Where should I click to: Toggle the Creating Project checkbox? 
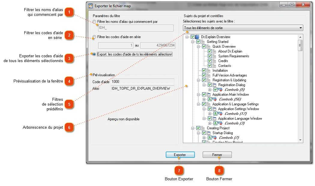point(198,128)
